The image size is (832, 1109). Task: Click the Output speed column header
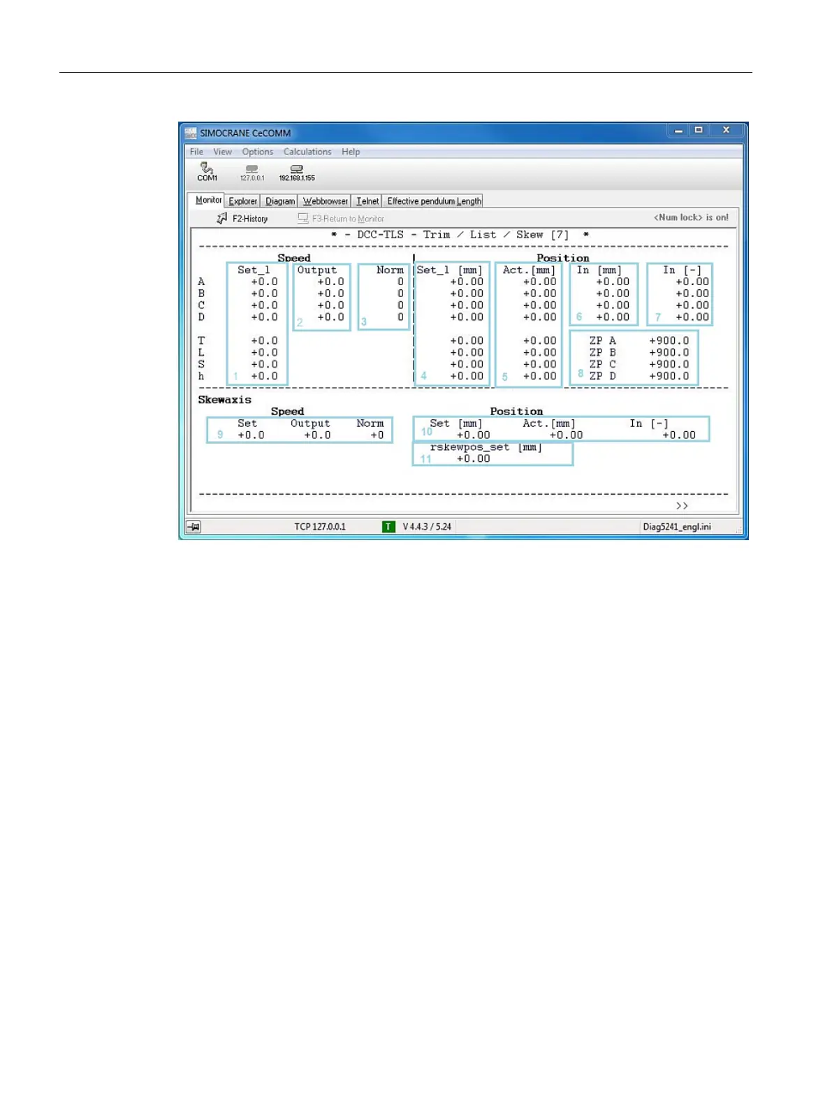click(317, 270)
